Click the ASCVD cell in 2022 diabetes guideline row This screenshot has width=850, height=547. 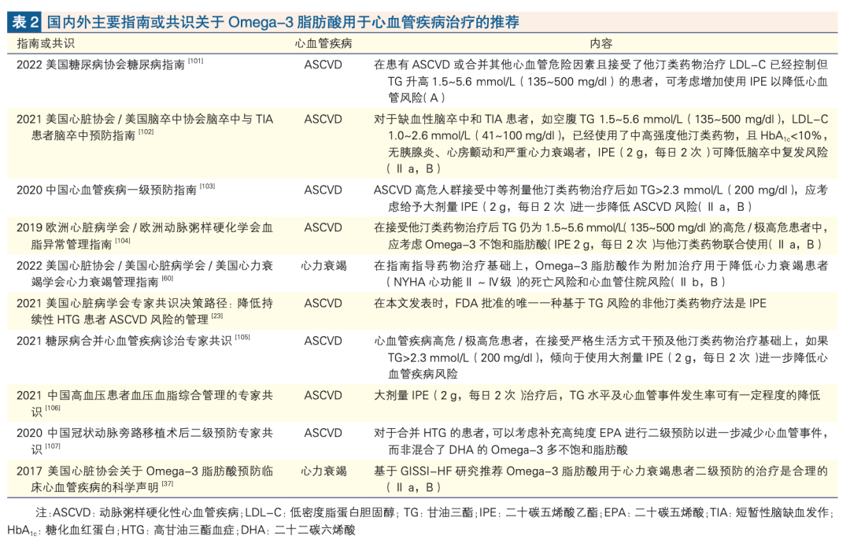point(323,65)
